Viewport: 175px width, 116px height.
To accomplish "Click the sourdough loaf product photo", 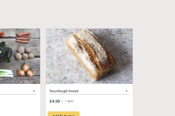I will 89,56.
